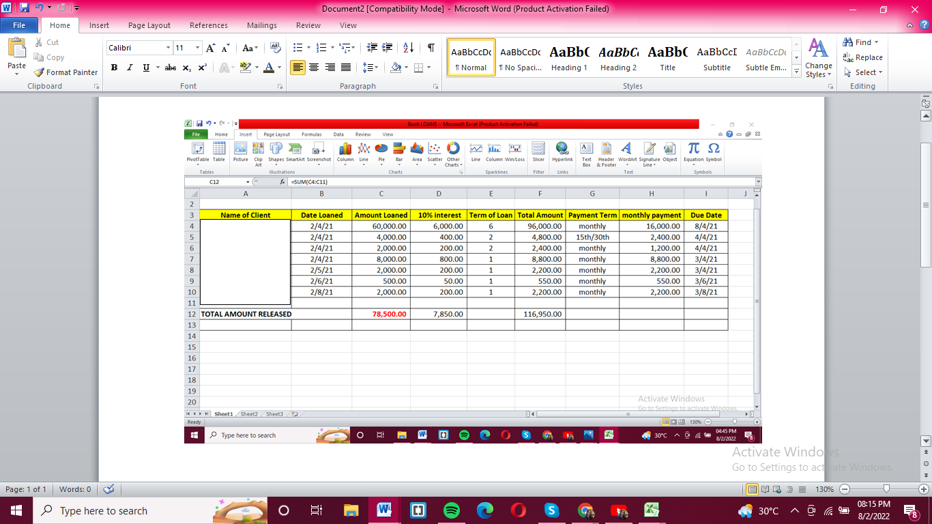Click the Find button

point(858,42)
